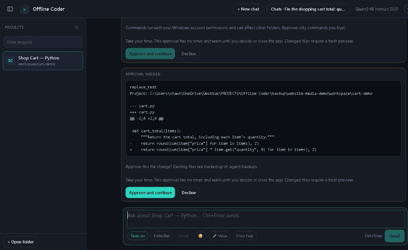Start a New chat

click(248, 9)
